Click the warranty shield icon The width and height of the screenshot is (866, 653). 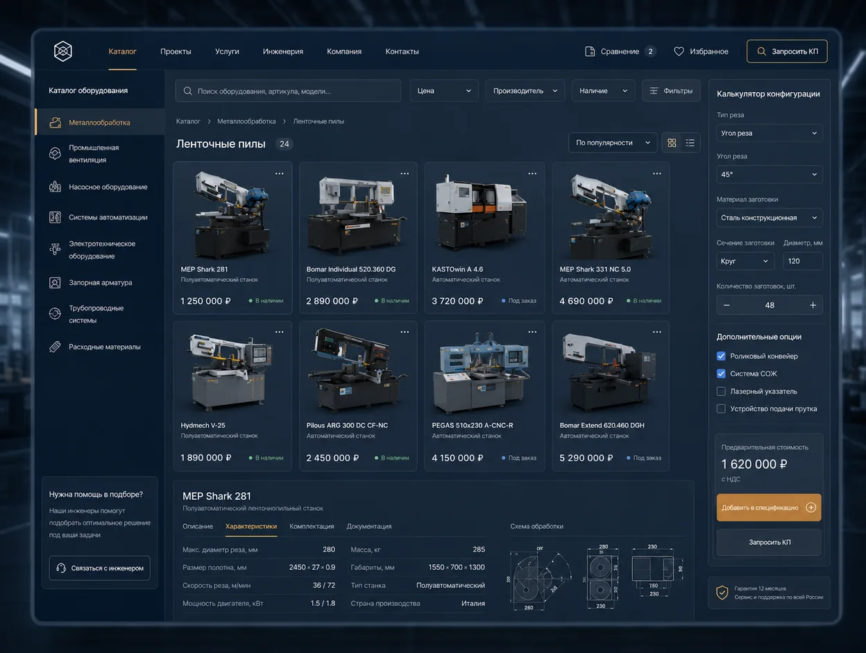point(722,593)
